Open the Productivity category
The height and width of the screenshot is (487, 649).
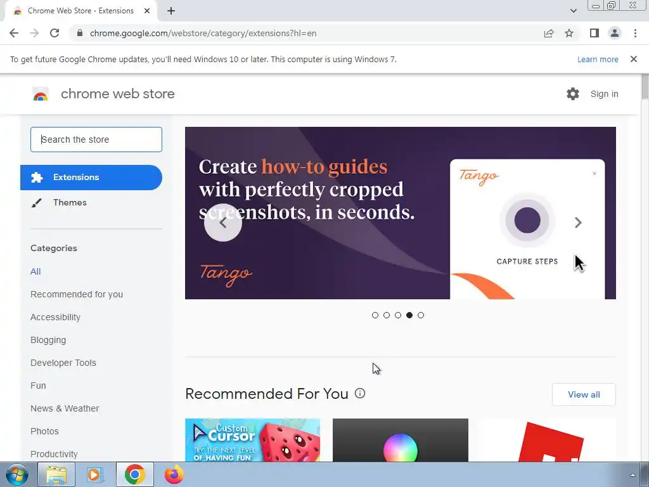54,454
